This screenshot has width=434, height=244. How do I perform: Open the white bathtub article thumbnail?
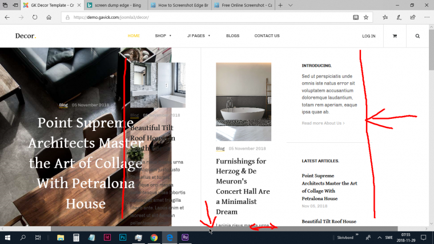[x=244, y=102]
